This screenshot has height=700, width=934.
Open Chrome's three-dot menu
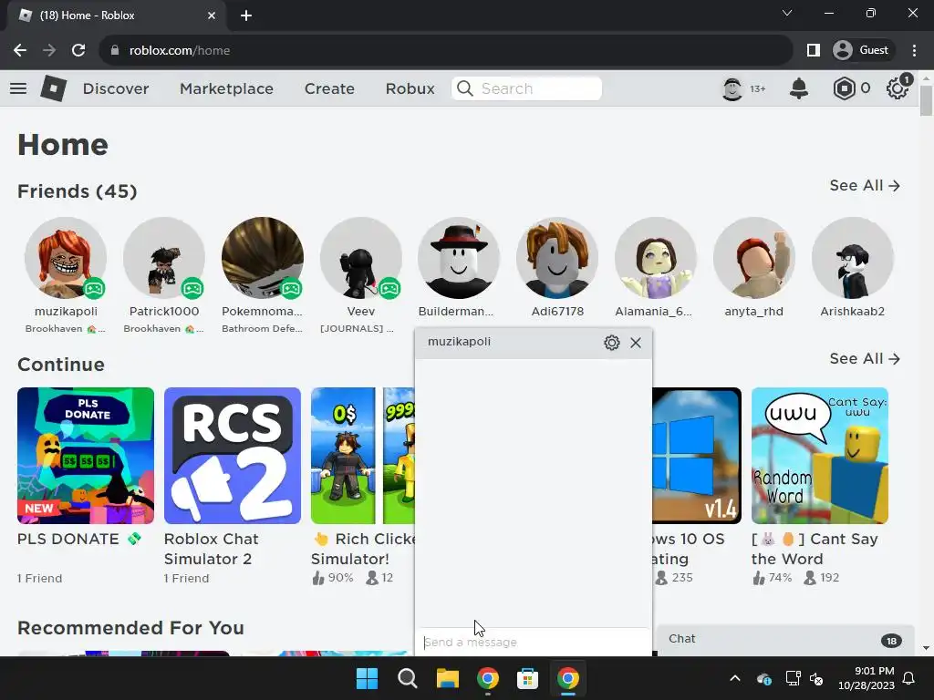(x=914, y=51)
